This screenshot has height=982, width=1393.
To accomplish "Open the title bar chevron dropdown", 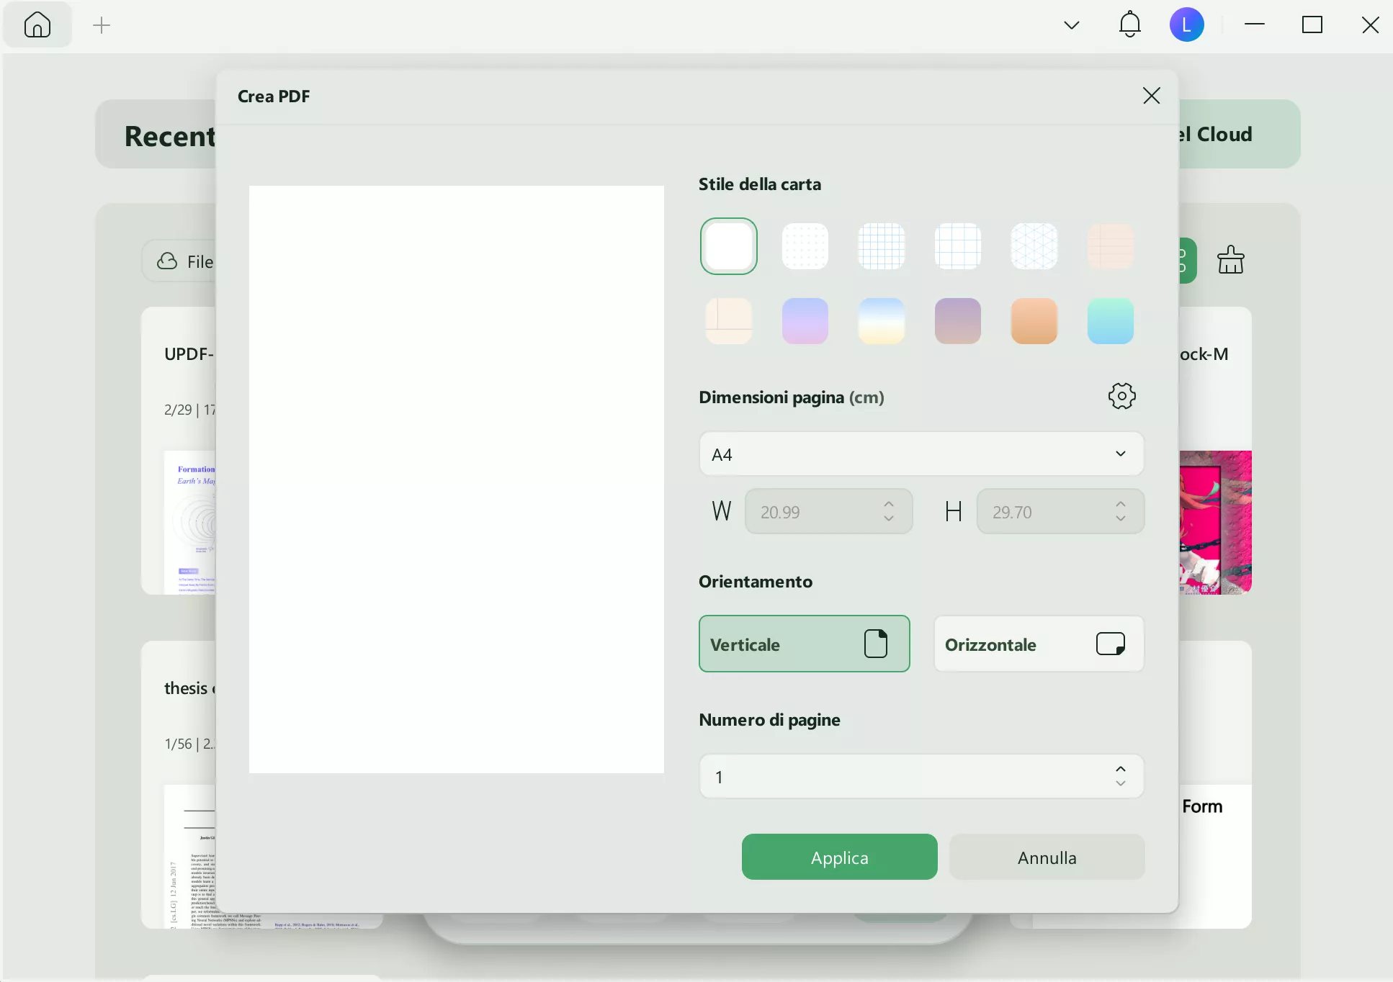I will pos(1071,25).
